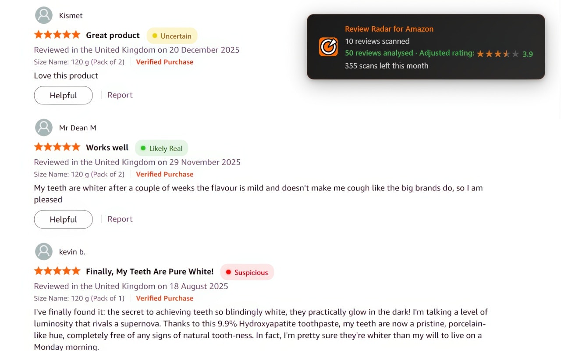Report kevin b.'s review
561x351 pixels.
(120, 349)
